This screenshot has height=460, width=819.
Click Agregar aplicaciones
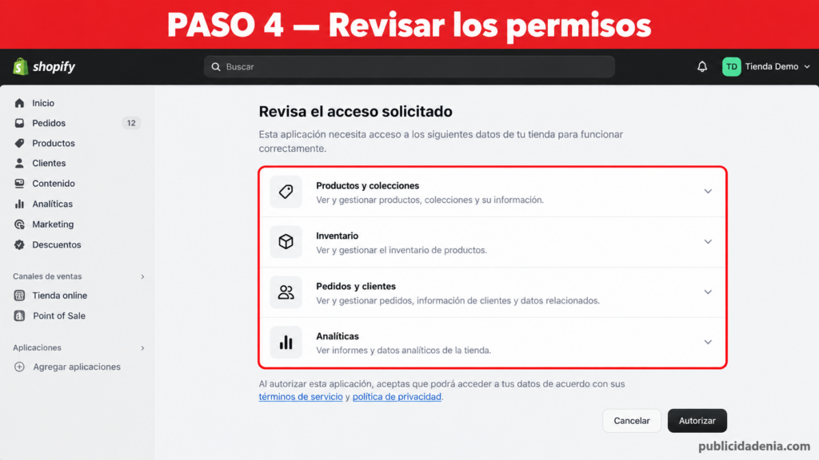(x=78, y=367)
